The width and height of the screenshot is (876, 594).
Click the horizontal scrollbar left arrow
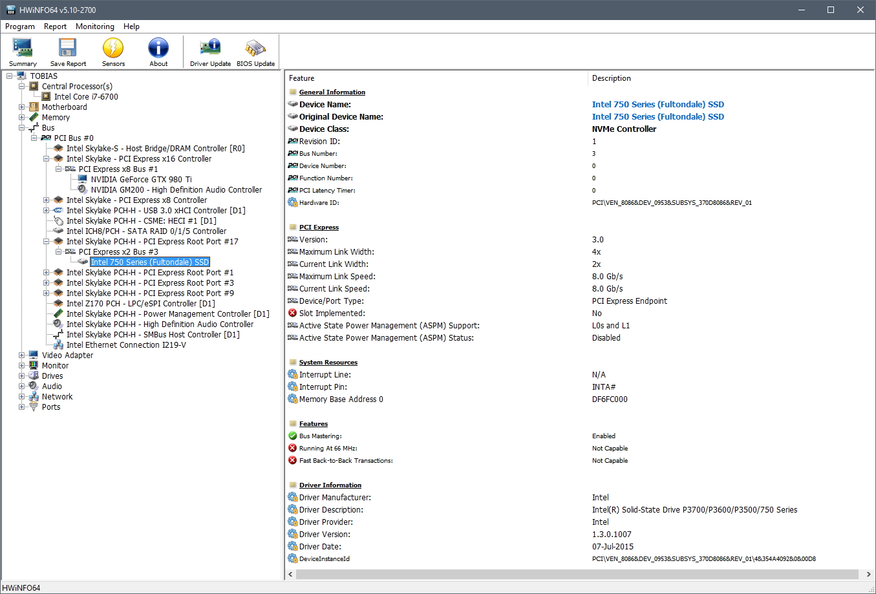(x=290, y=575)
